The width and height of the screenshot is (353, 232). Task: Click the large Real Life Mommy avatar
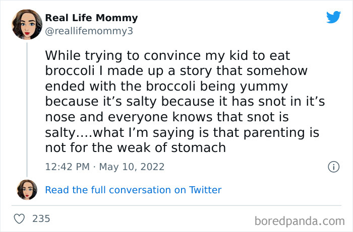(27, 24)
